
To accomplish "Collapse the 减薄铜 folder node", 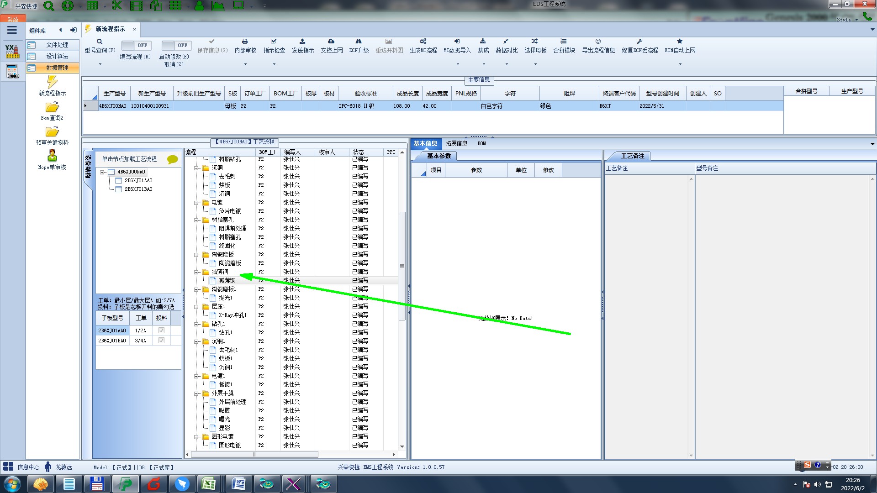I will coord(196,272).
